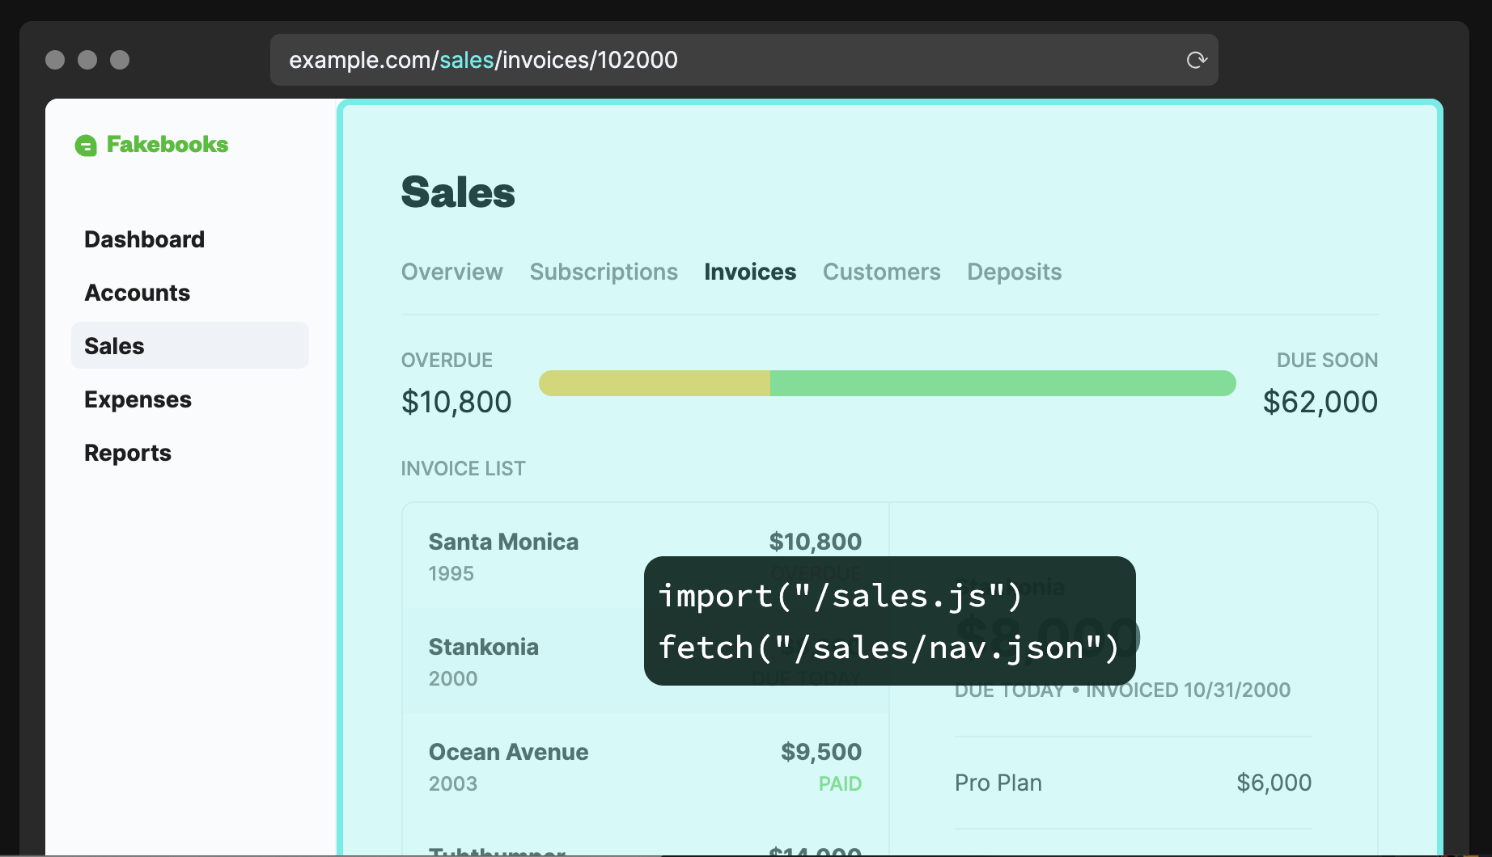The image size is (1492, 857).
Task: Open the Expenses sidebar item
Action: click(x=138, y=399)
